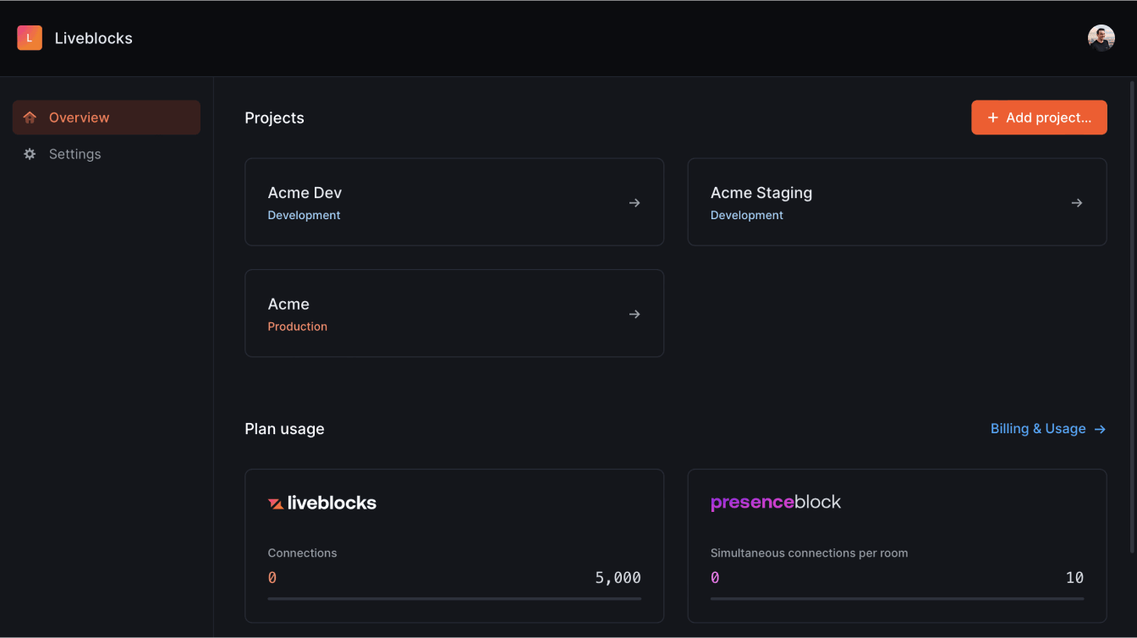Click the arrow icon beside Billing & Usage
Viewport: 1137px width, 638px height.
(1100, 429)
